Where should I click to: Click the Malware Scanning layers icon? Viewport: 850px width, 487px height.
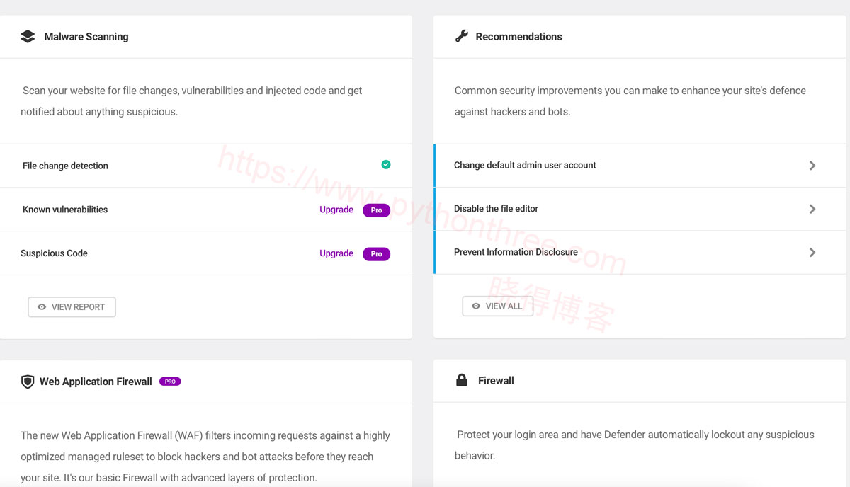click(x=28, y=36)
